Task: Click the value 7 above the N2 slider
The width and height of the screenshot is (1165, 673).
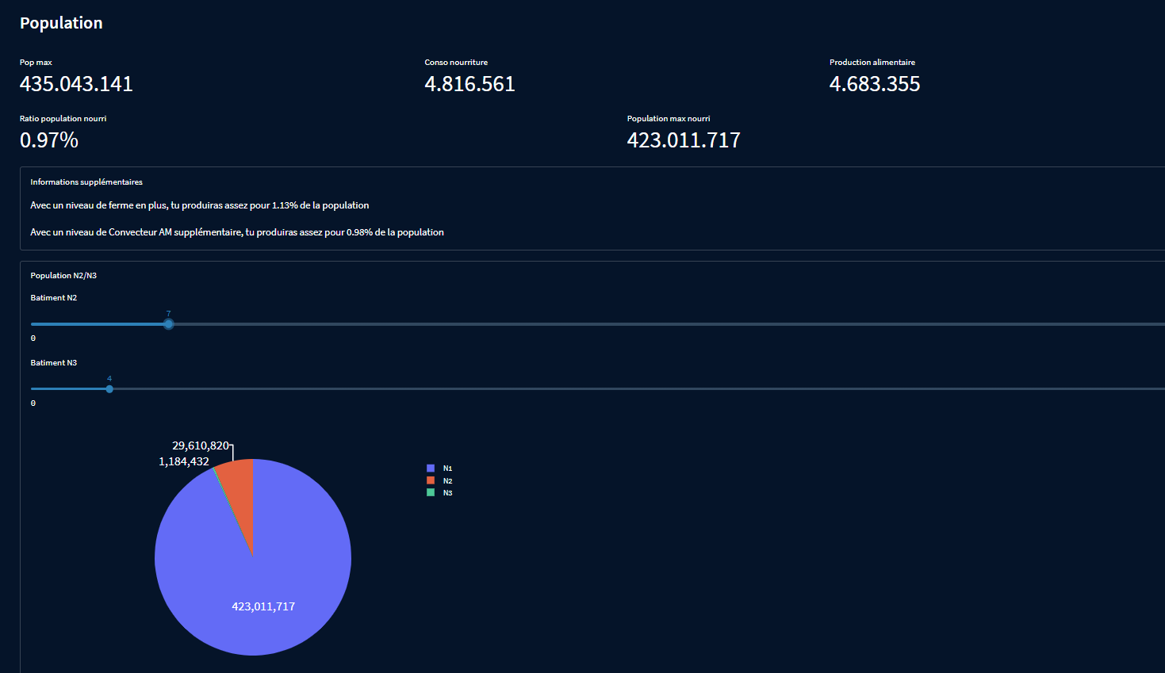Action: coord(168,314)
